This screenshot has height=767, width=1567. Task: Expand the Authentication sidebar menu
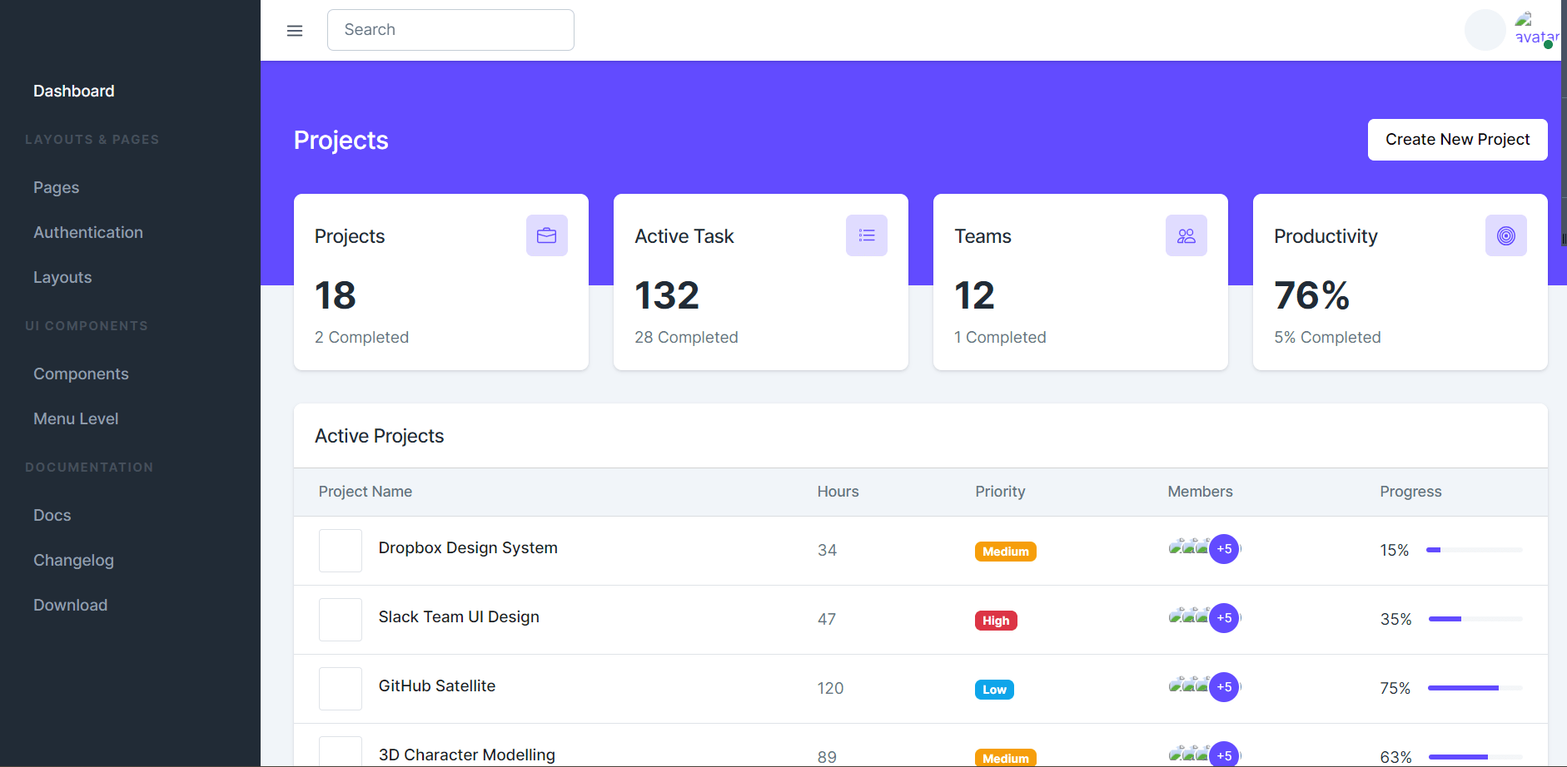[88, 232]
